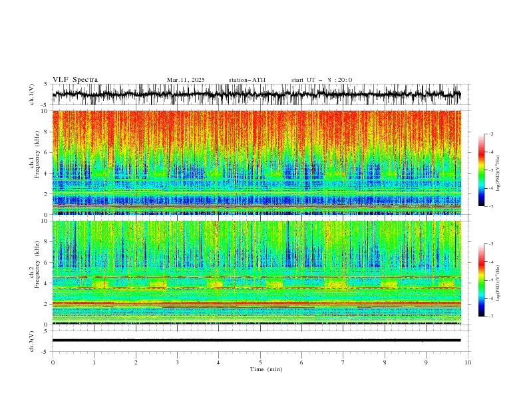527x407 pixels.
Task: Click the '-3' label on ch.1 color scale
Action: click(x=491, y=134)
